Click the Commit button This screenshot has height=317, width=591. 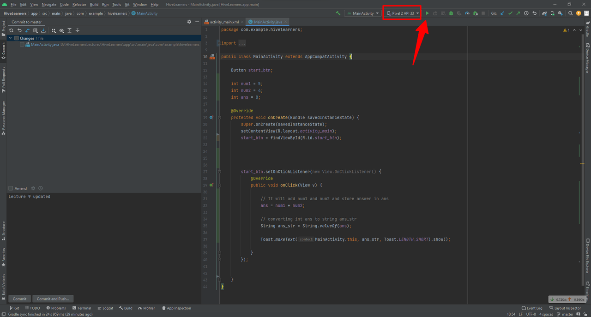pyautogui.click(x=19, y=299)
